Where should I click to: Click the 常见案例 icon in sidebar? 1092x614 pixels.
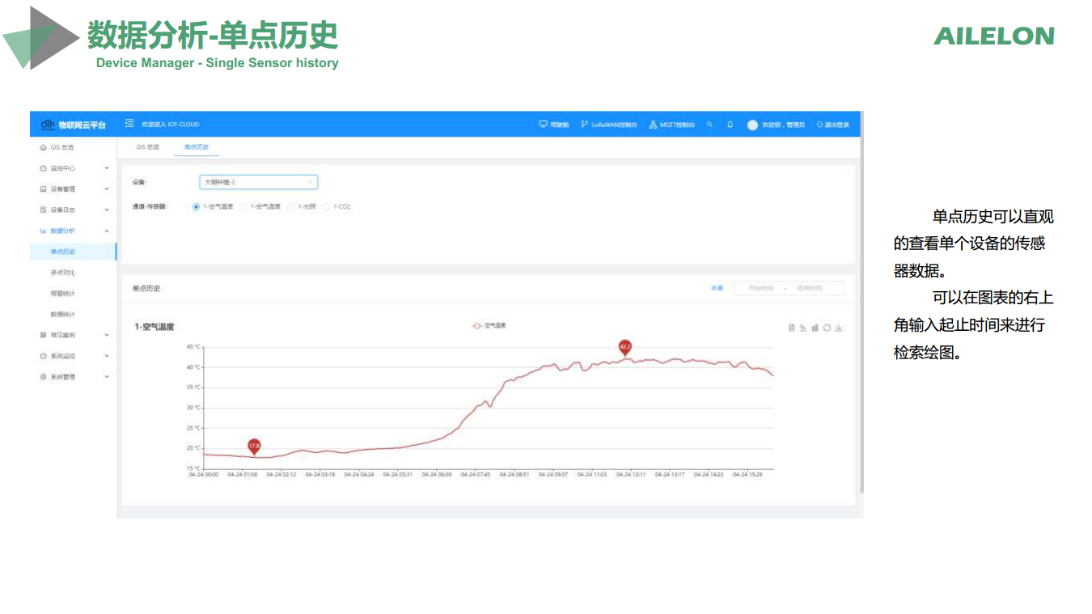click(43, 335)
